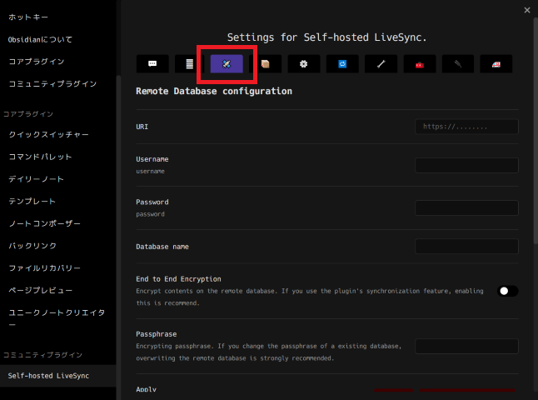Select the list-lines general settings tab icon
538x400 pixels.
(189, 64)
